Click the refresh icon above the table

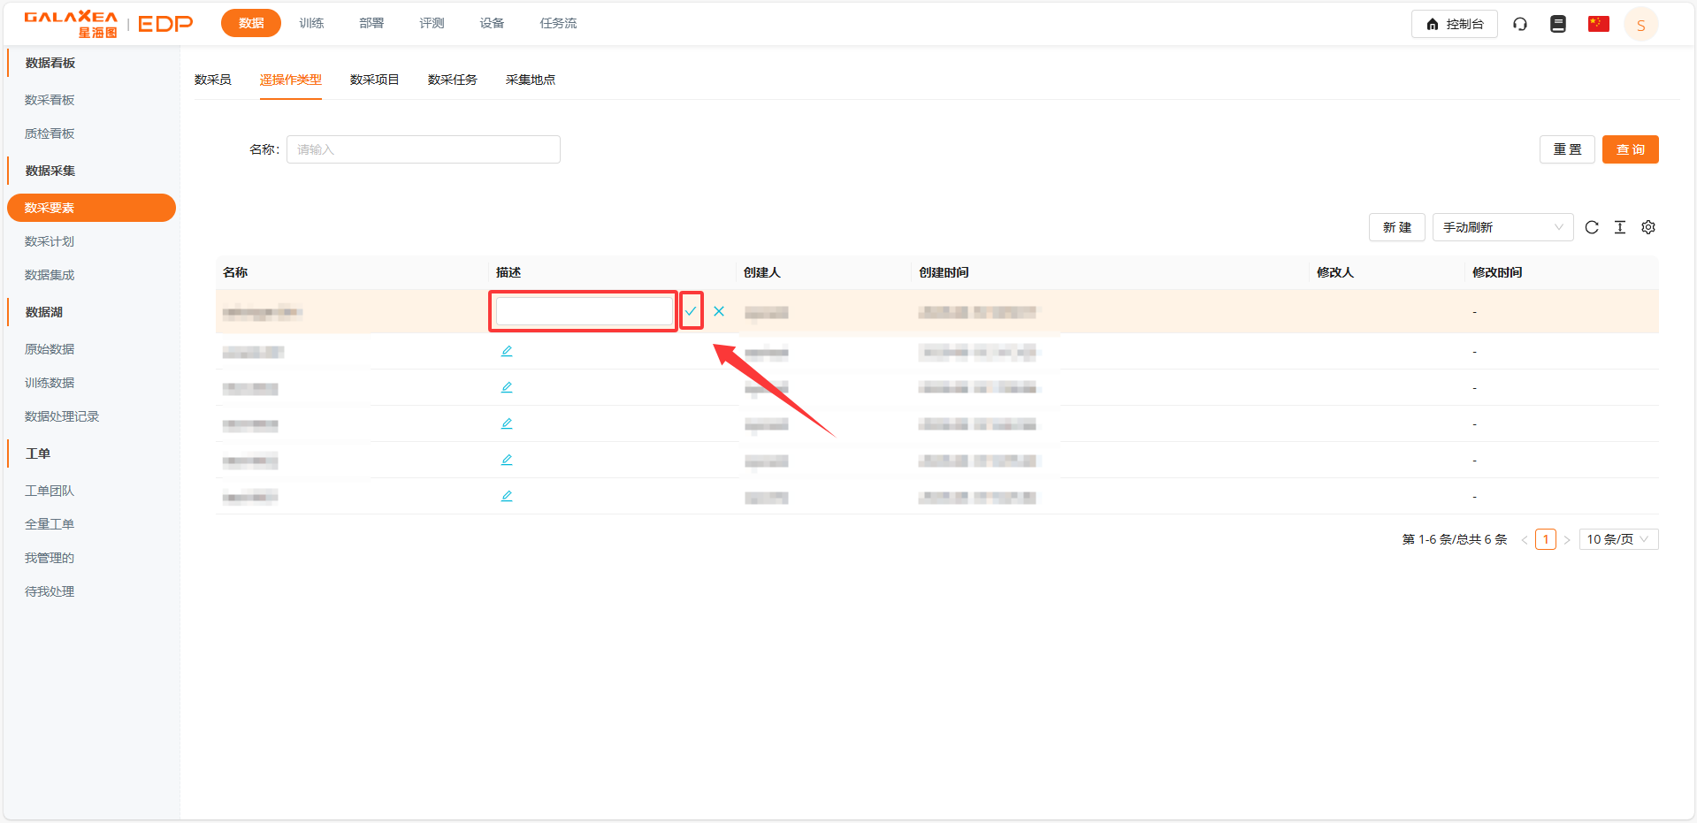coord(1592,227)
